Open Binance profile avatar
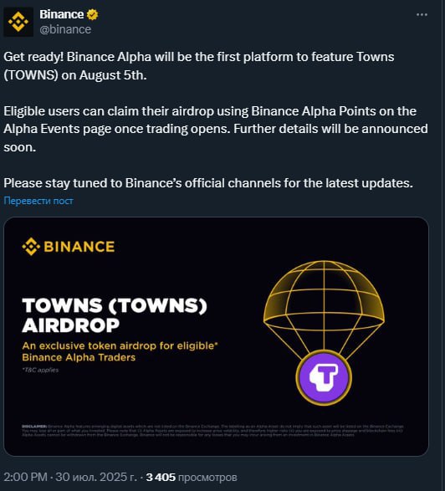This screenshot has width=445, height=491. pyautogui.click(x=18, y=22)
